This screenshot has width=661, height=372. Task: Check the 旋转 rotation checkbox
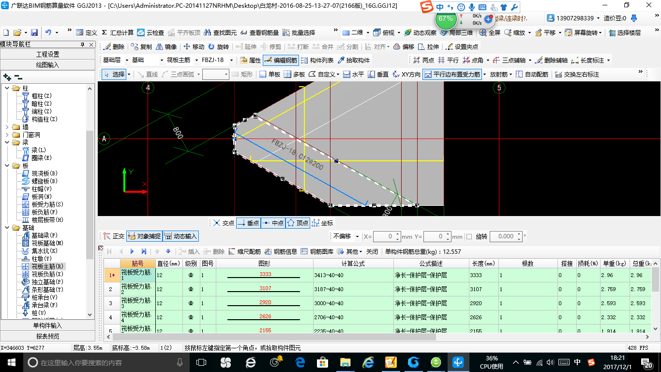[469, 236]
